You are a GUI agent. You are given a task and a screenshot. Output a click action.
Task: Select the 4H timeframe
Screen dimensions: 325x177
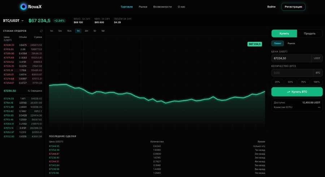click(86, 31)
